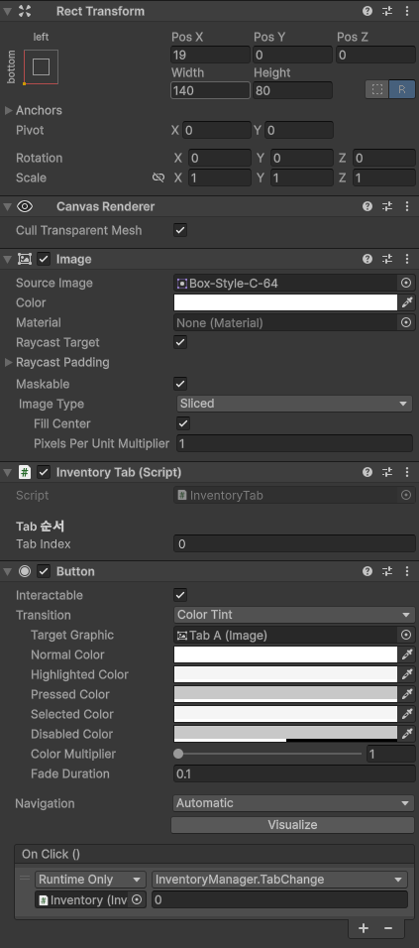This screenshot has width=419, height=948.
Task: Click Pixels Per Unit Multiplier field
Action: pos(294,444)
